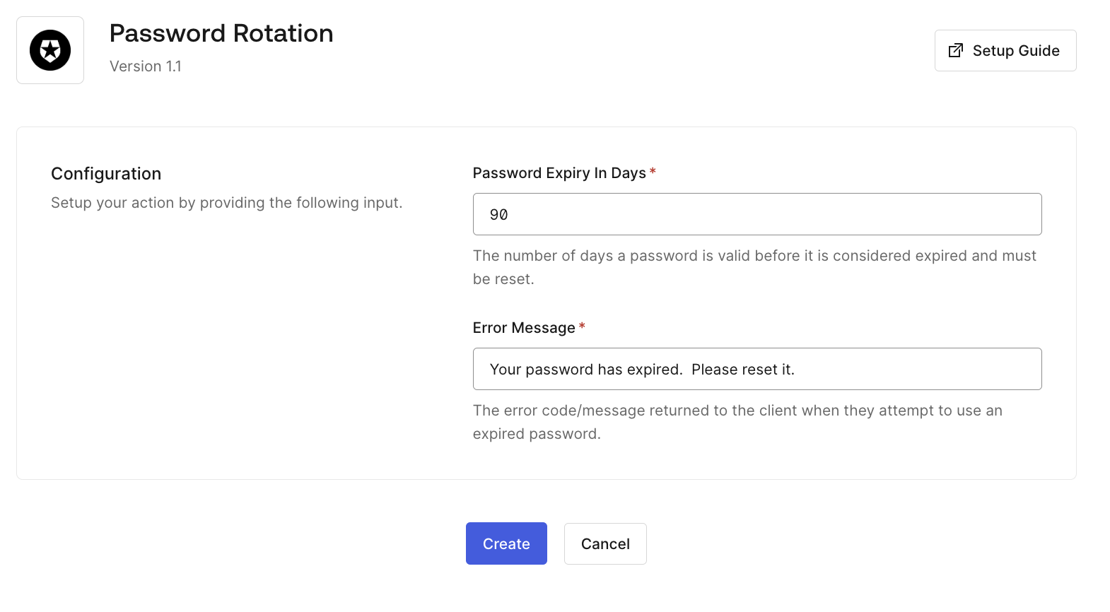
Task: Click the "Your password has expired." text
Action: (x=585, y=370)
